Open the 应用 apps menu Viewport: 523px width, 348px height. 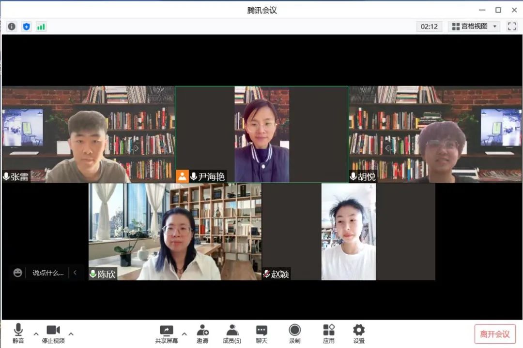[328, 334]
